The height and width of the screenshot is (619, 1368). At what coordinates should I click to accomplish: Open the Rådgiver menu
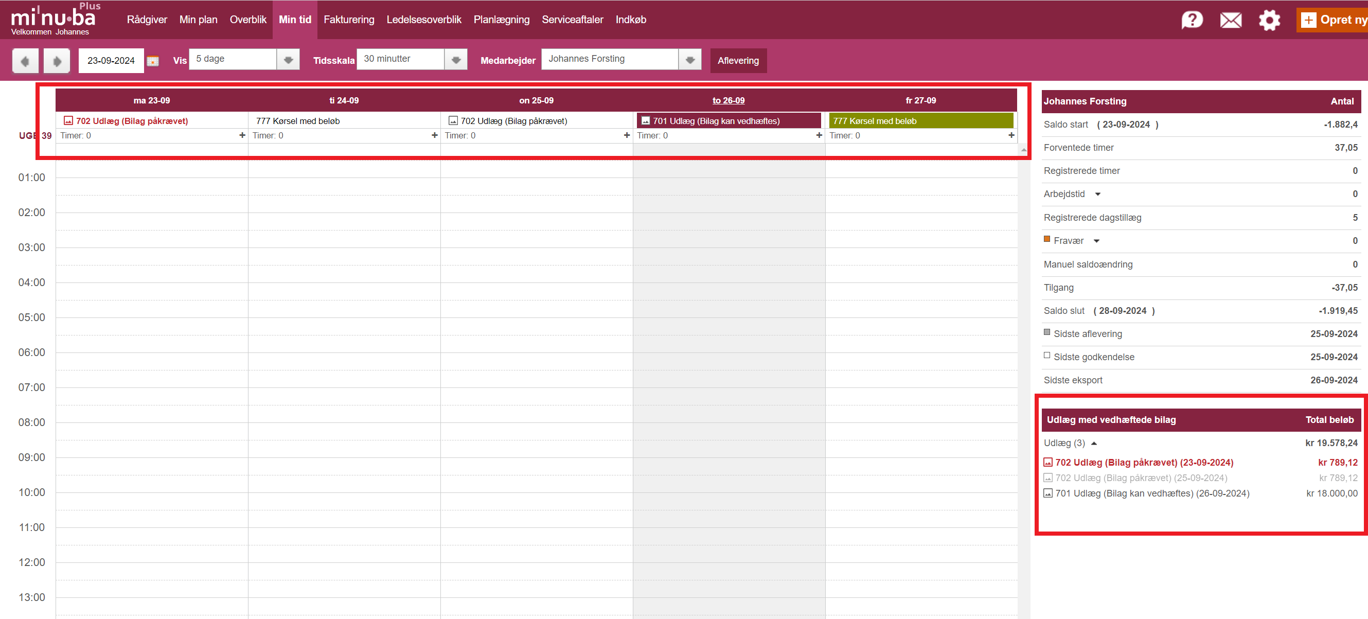pos(147,20)
